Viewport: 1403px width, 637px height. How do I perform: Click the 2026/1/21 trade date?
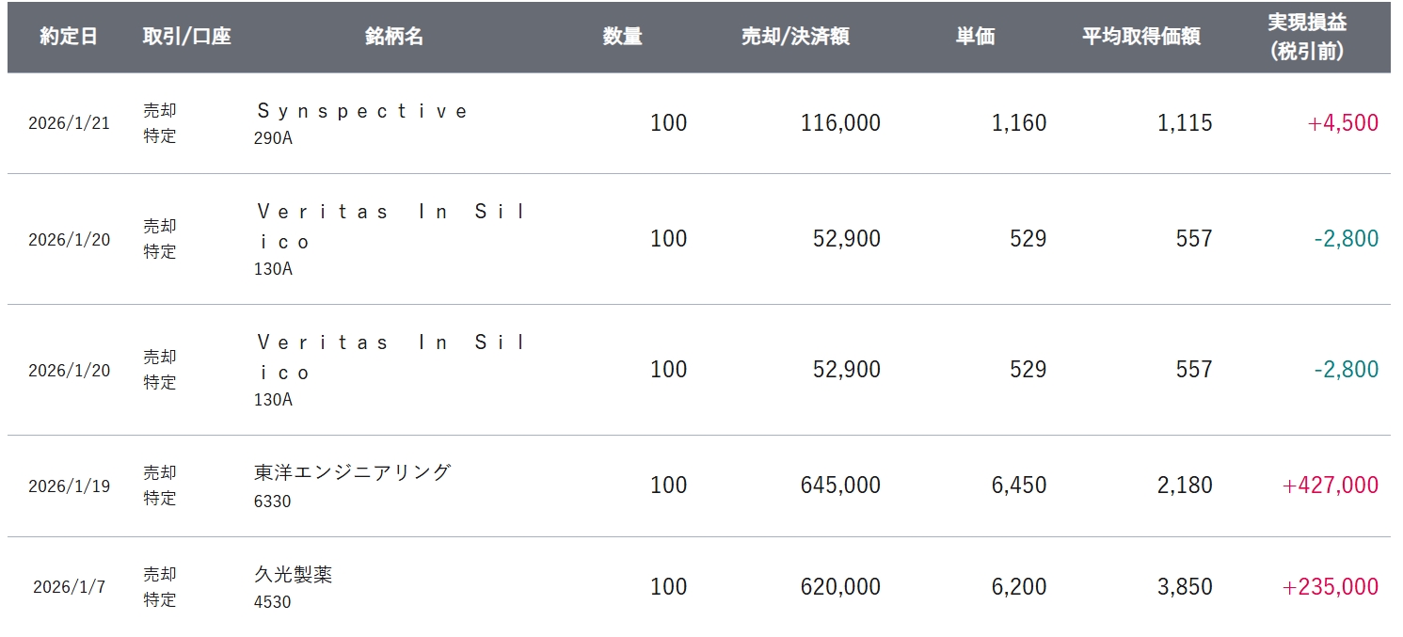[x=69, y=123]
